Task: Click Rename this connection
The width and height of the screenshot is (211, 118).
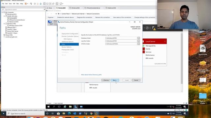Action: [x=103, y=17]
